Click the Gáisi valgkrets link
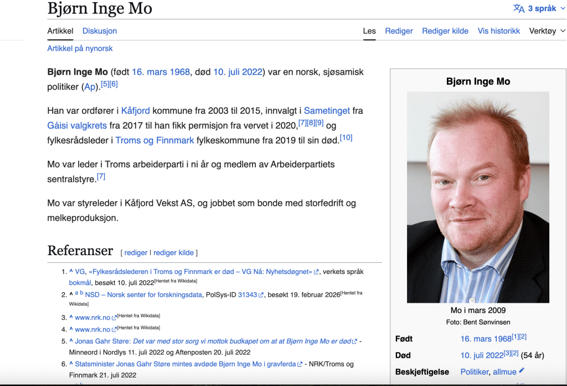 [77, 125]
